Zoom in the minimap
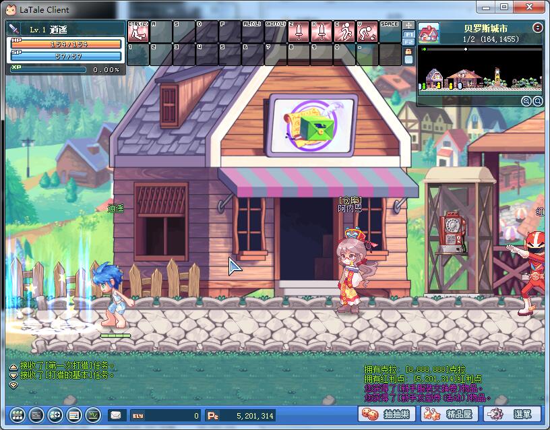Viewport: 550px width, 430px height. pos(526,101)
